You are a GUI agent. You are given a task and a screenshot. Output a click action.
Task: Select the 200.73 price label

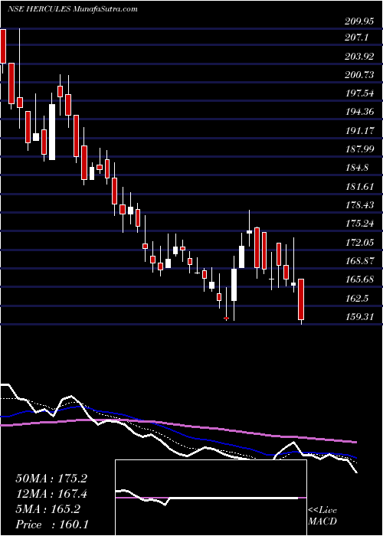click(x=359, y=75)
